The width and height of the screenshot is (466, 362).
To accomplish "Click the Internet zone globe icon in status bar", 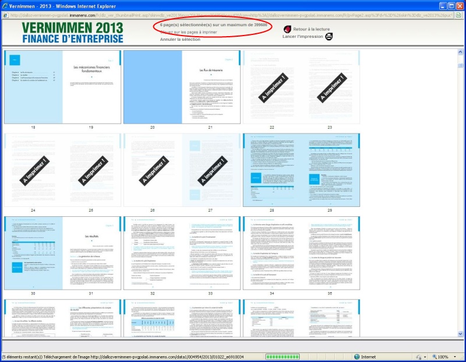I will click(357, 357).
